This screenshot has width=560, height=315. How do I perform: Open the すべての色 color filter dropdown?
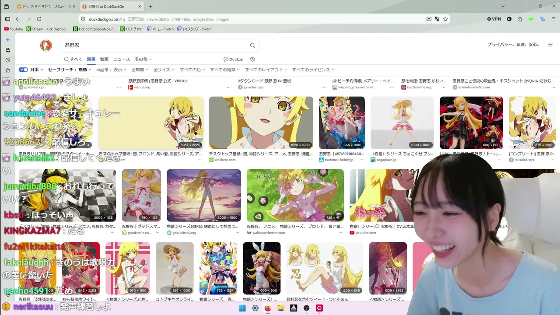(192, 70)
